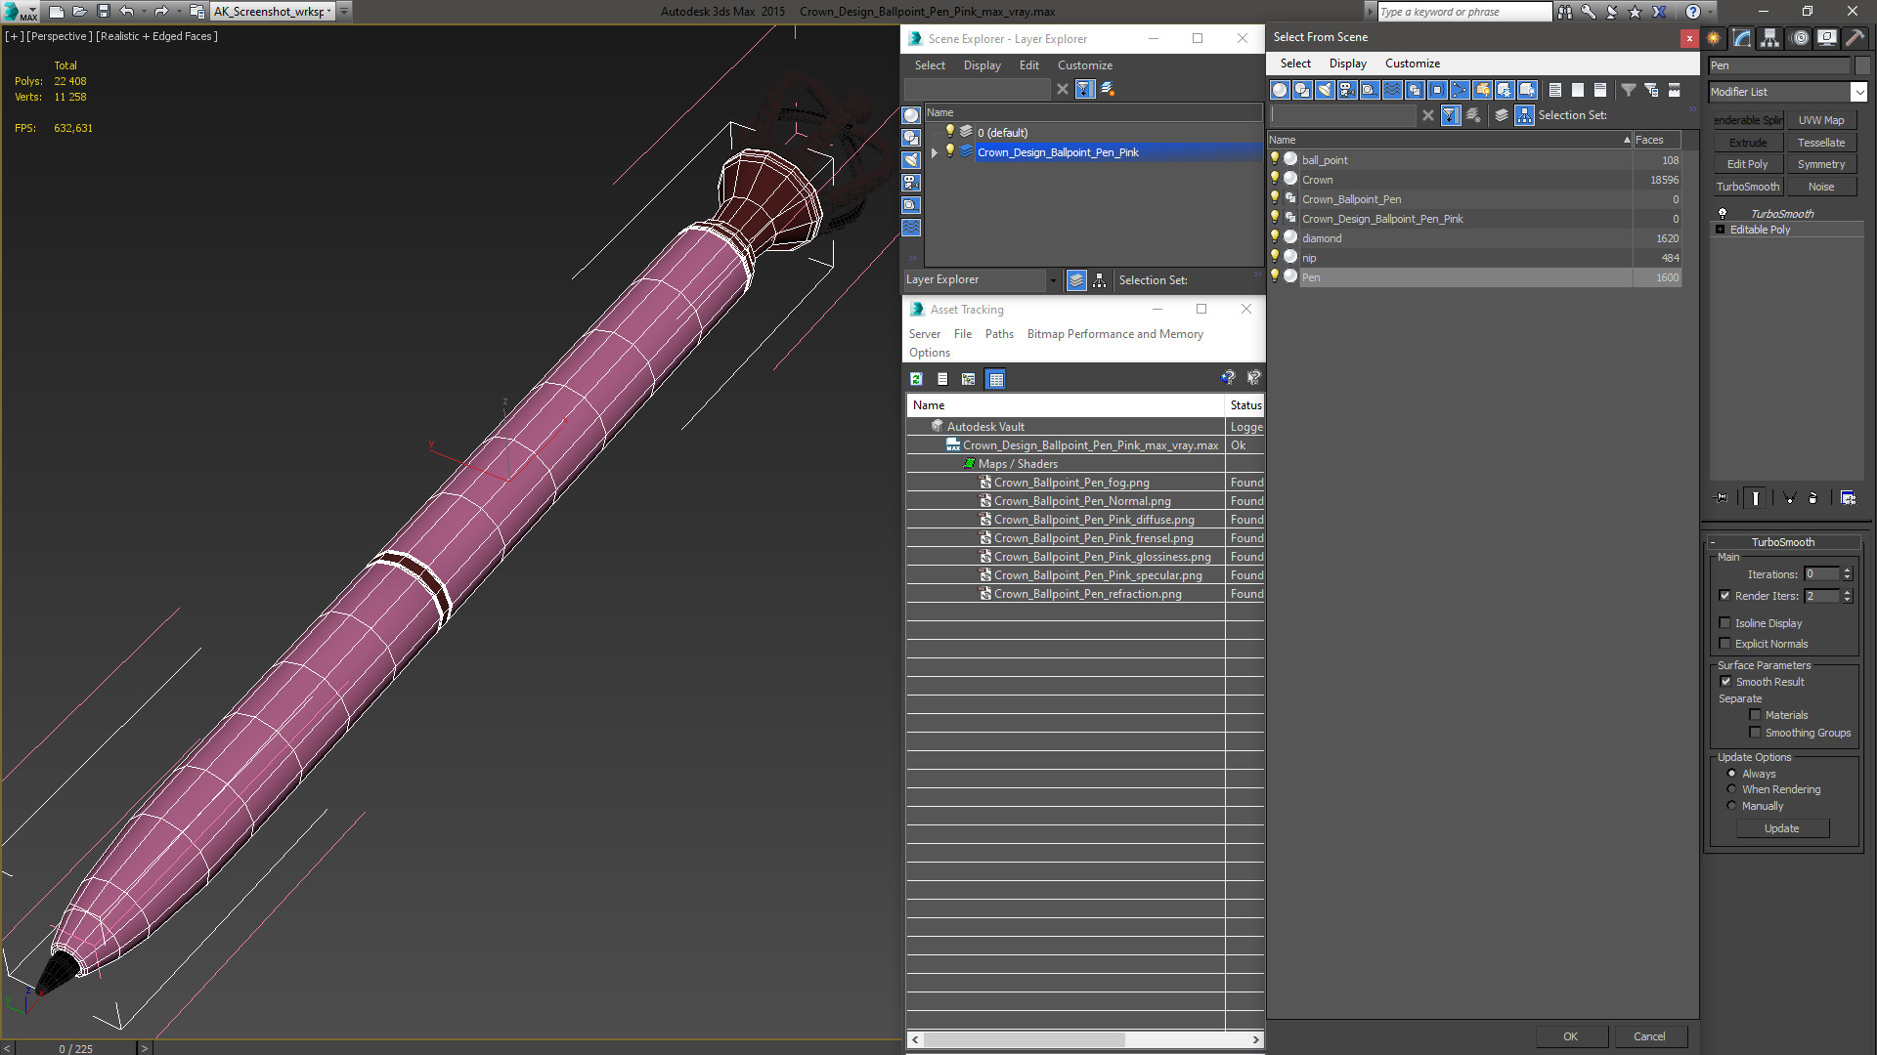Click Undo icon in quick access toolbar

126,12
